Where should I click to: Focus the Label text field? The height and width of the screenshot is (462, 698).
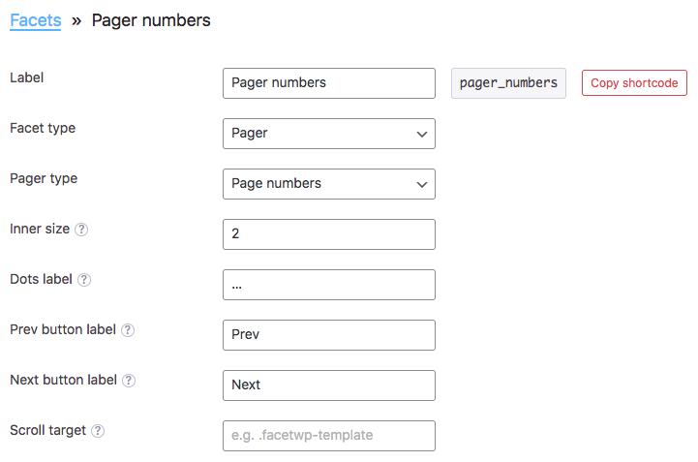coord(329,83)
